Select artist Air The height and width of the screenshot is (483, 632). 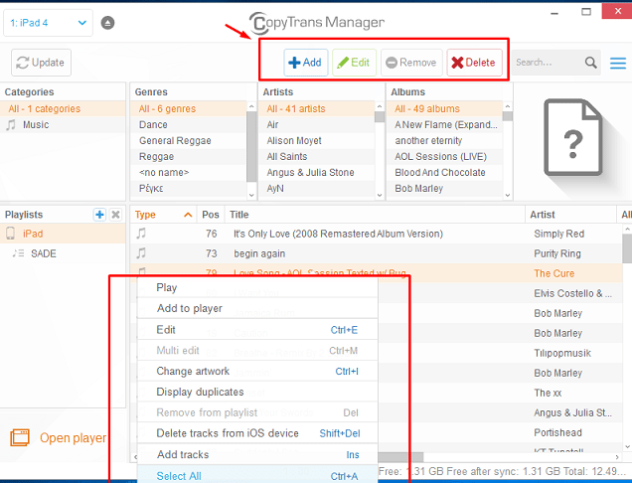(x=317, y=124)
